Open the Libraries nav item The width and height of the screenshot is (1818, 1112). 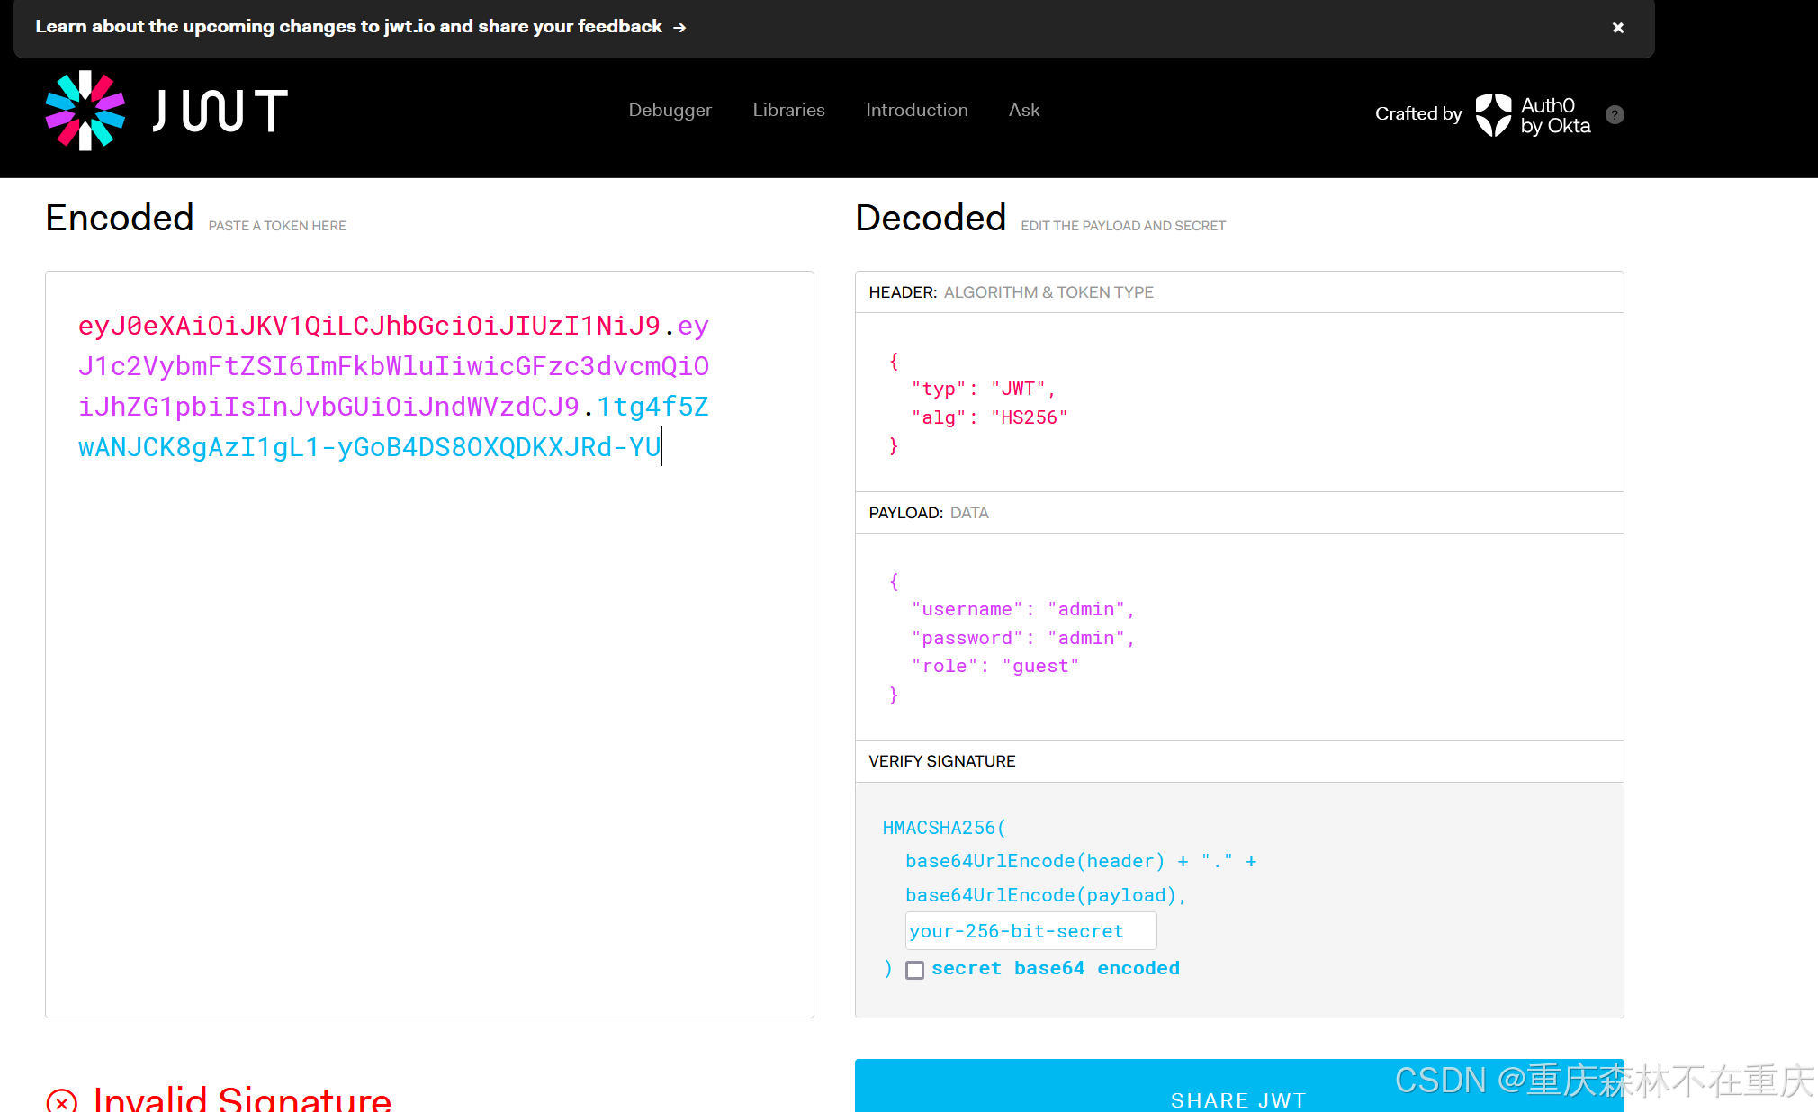(x=788, y=110)
